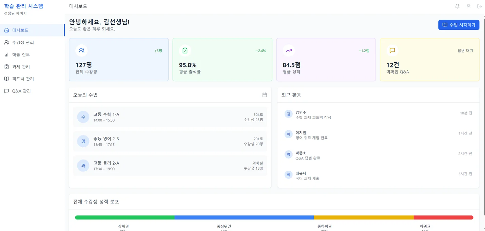Open 대시보드 in the sidebar

(x=32, y=30)
